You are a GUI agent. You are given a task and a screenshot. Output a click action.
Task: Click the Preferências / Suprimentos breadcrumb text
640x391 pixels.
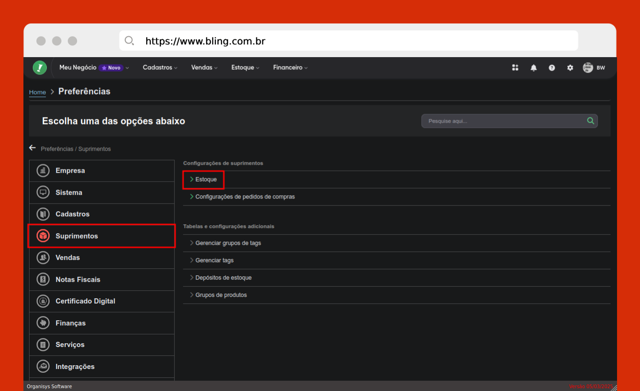click(76, 149)
